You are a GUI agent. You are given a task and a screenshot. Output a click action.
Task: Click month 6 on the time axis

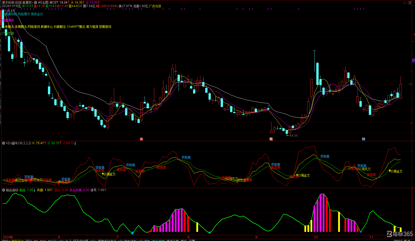(x=59, y=237)
